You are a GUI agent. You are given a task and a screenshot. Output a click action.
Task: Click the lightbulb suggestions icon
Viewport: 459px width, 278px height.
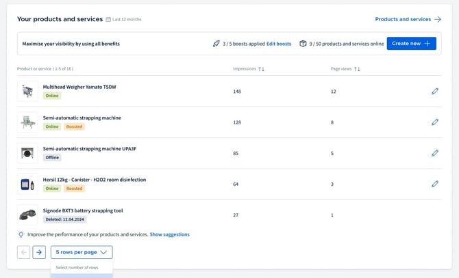[21, 234]
